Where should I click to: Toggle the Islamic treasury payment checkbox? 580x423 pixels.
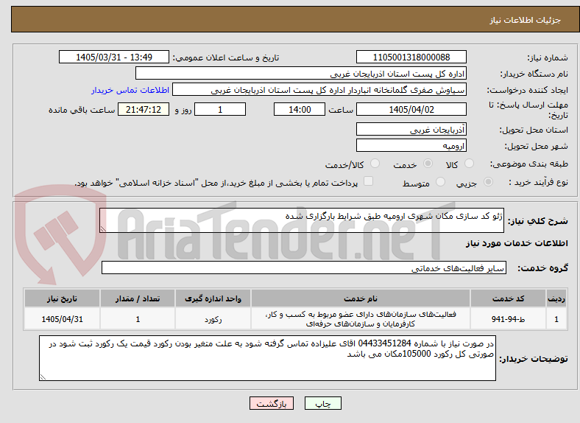click(x=369, y=181)
